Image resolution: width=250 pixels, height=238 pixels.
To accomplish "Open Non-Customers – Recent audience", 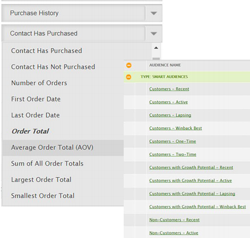I will pos(174,219).
